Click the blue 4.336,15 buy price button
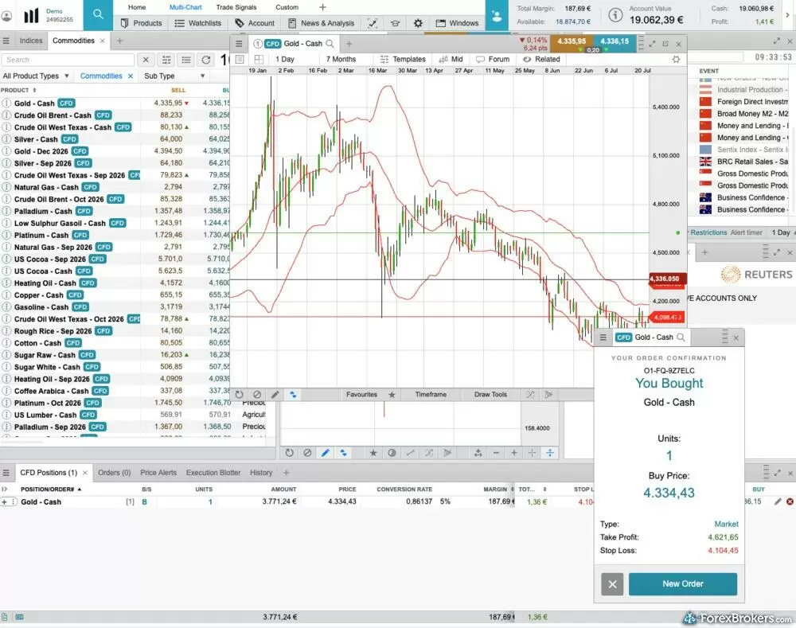Screen dimensions: 796x628 pyautogui.click(x=615, y=44)
